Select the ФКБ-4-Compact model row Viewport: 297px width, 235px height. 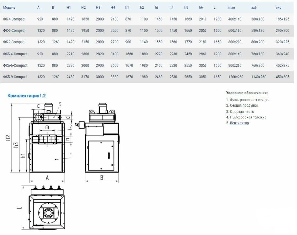(x=147, y=54)
